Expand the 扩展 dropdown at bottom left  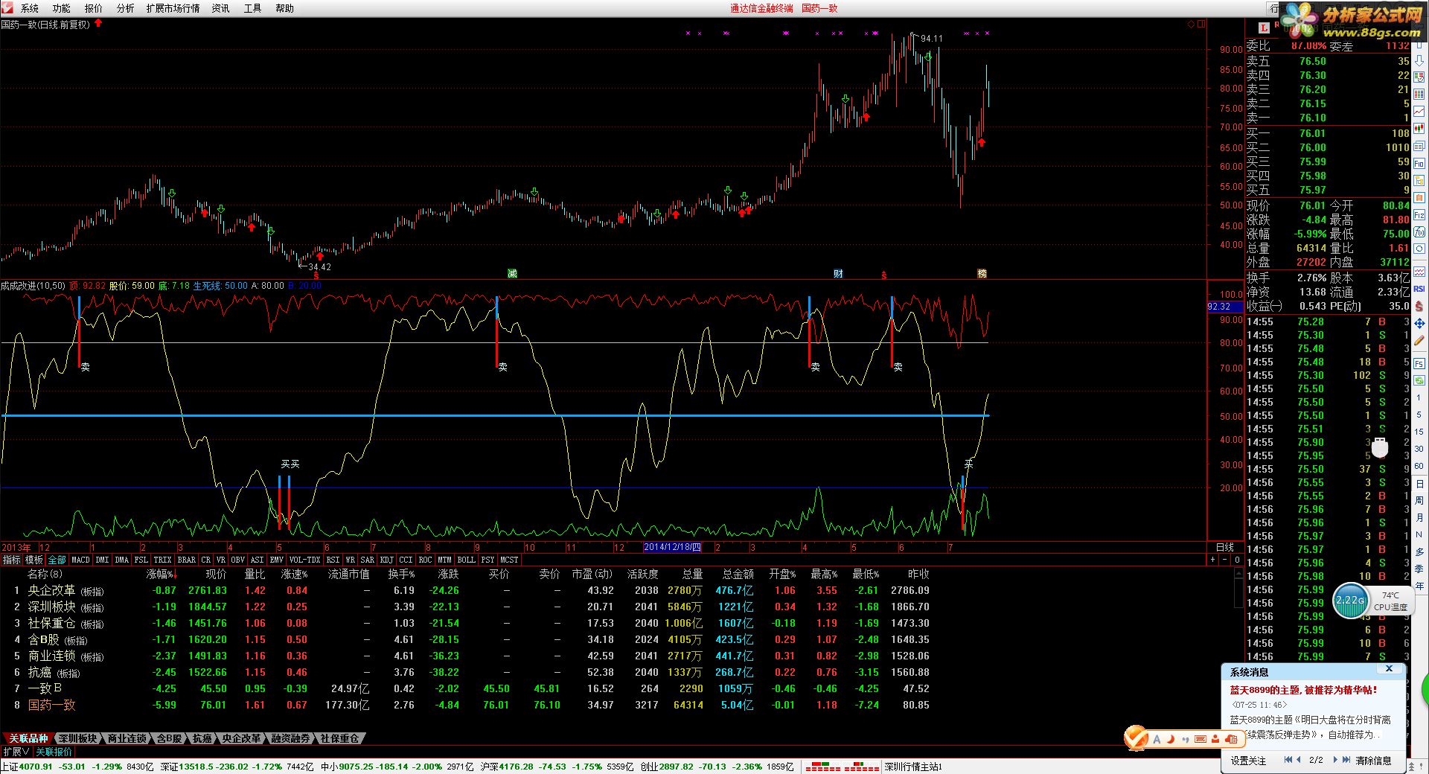click(x=16, y=752)
